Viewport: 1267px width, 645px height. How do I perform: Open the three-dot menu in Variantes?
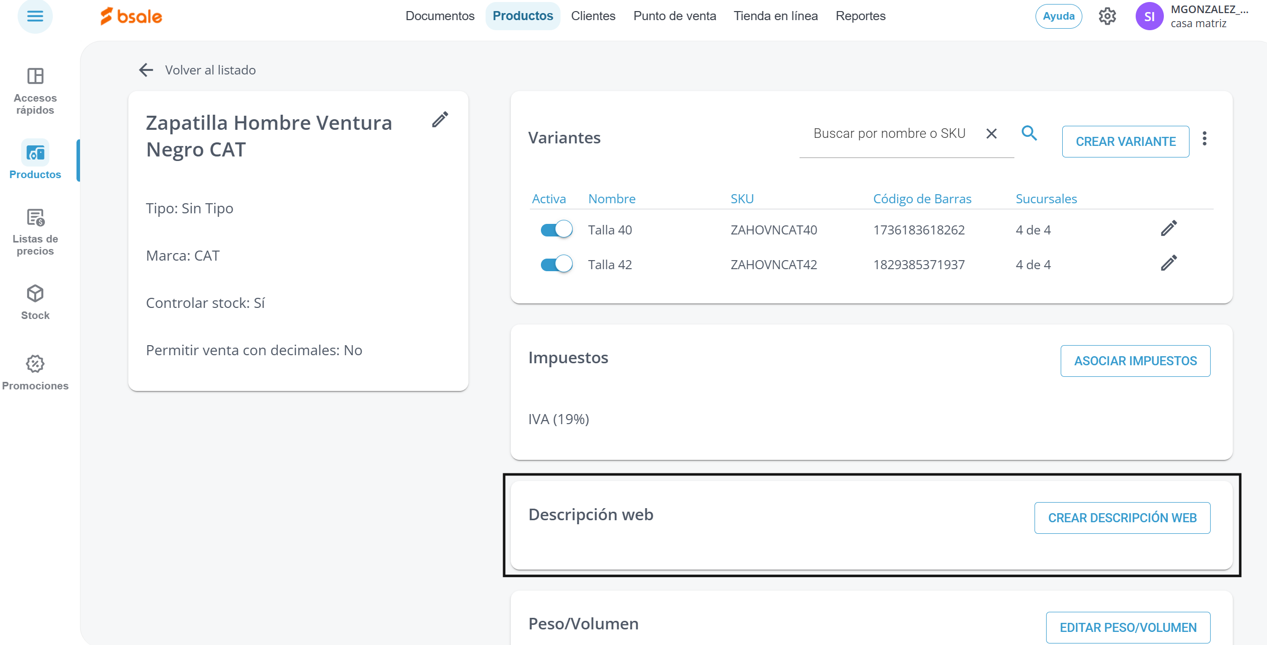[1205, 139]
